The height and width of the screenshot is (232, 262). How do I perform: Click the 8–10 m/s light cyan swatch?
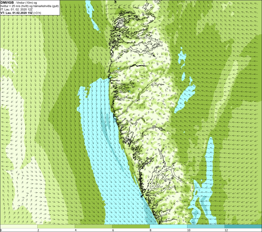point(168,226)
